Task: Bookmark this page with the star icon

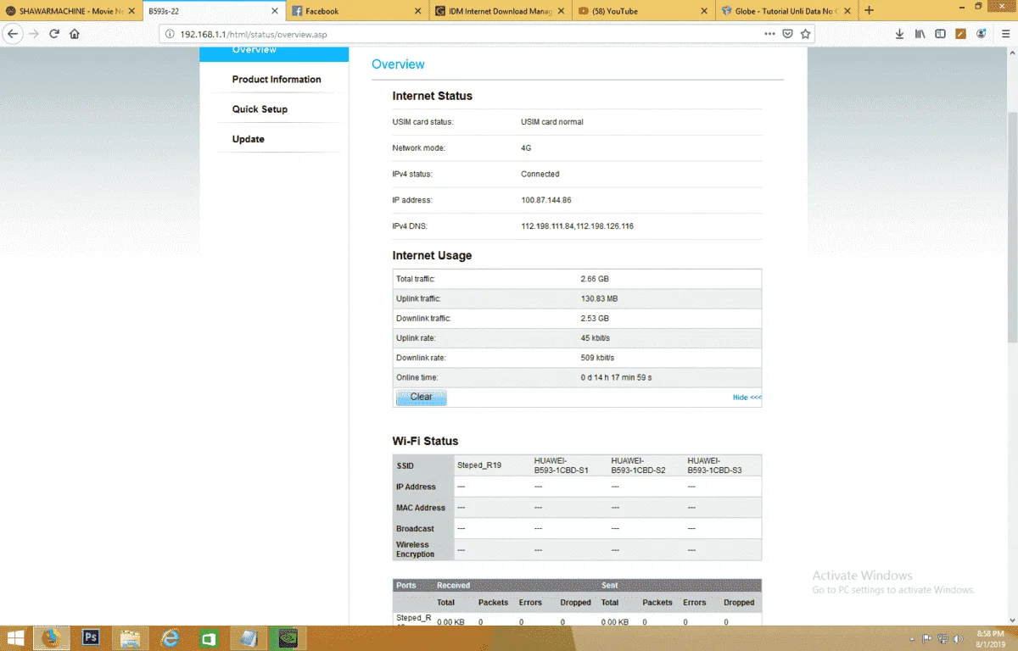Action: pyautogui.click(x=806, y=34)
